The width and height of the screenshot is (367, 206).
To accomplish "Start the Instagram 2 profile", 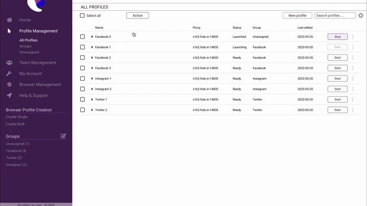I will 338,89.
